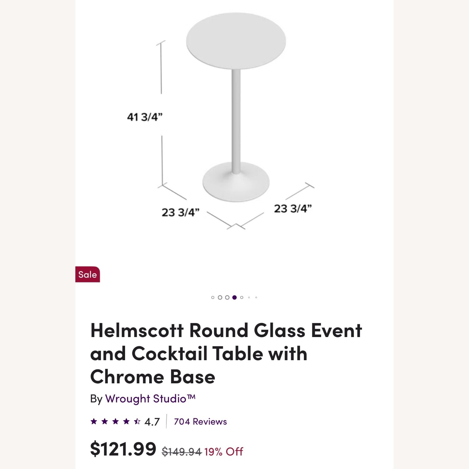Screen dimensions: 469x469
Task: Select the first rating star
Action: (94, 422)
